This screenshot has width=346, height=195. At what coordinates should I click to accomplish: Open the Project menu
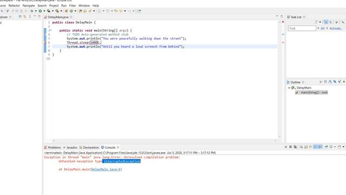54,5
